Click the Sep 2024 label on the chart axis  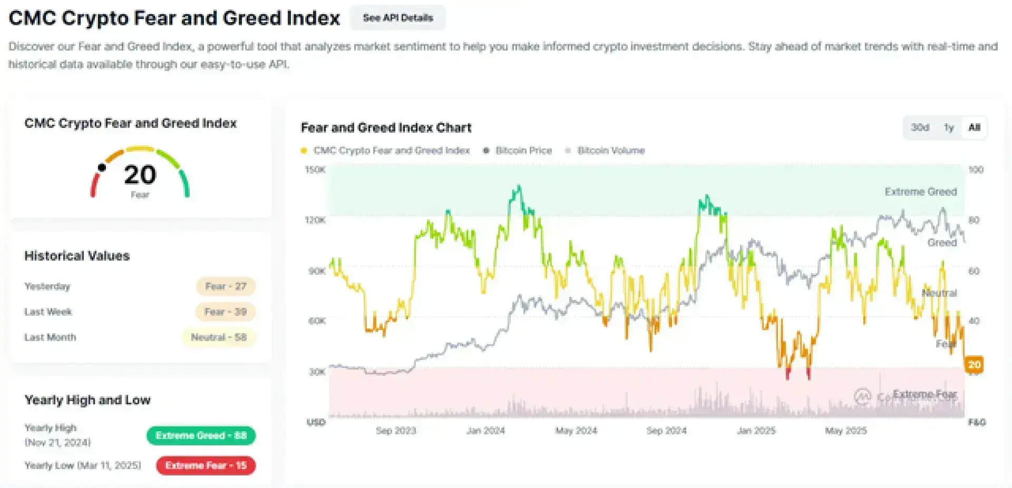[667, 430]
